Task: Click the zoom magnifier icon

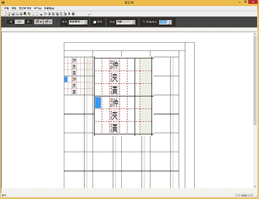Action: pos(144,22)
